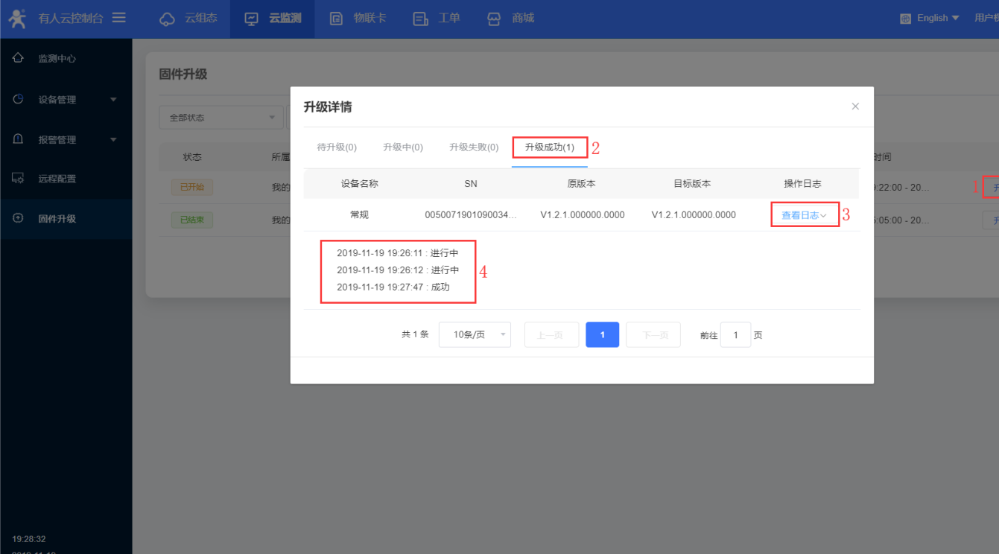The height and width of the screenshot is (554, 999).
Task: Select 监测中心 in the sidebar
Action: point(57,58)
